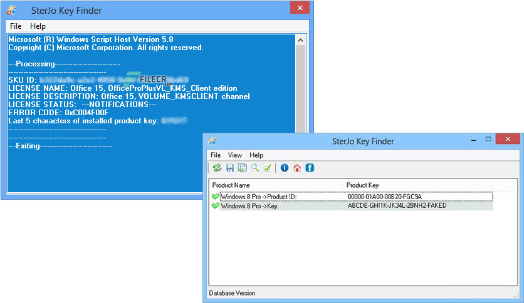Minimize the front SterJo Key Finder window

pyautogui.click(x=473, y=140)
